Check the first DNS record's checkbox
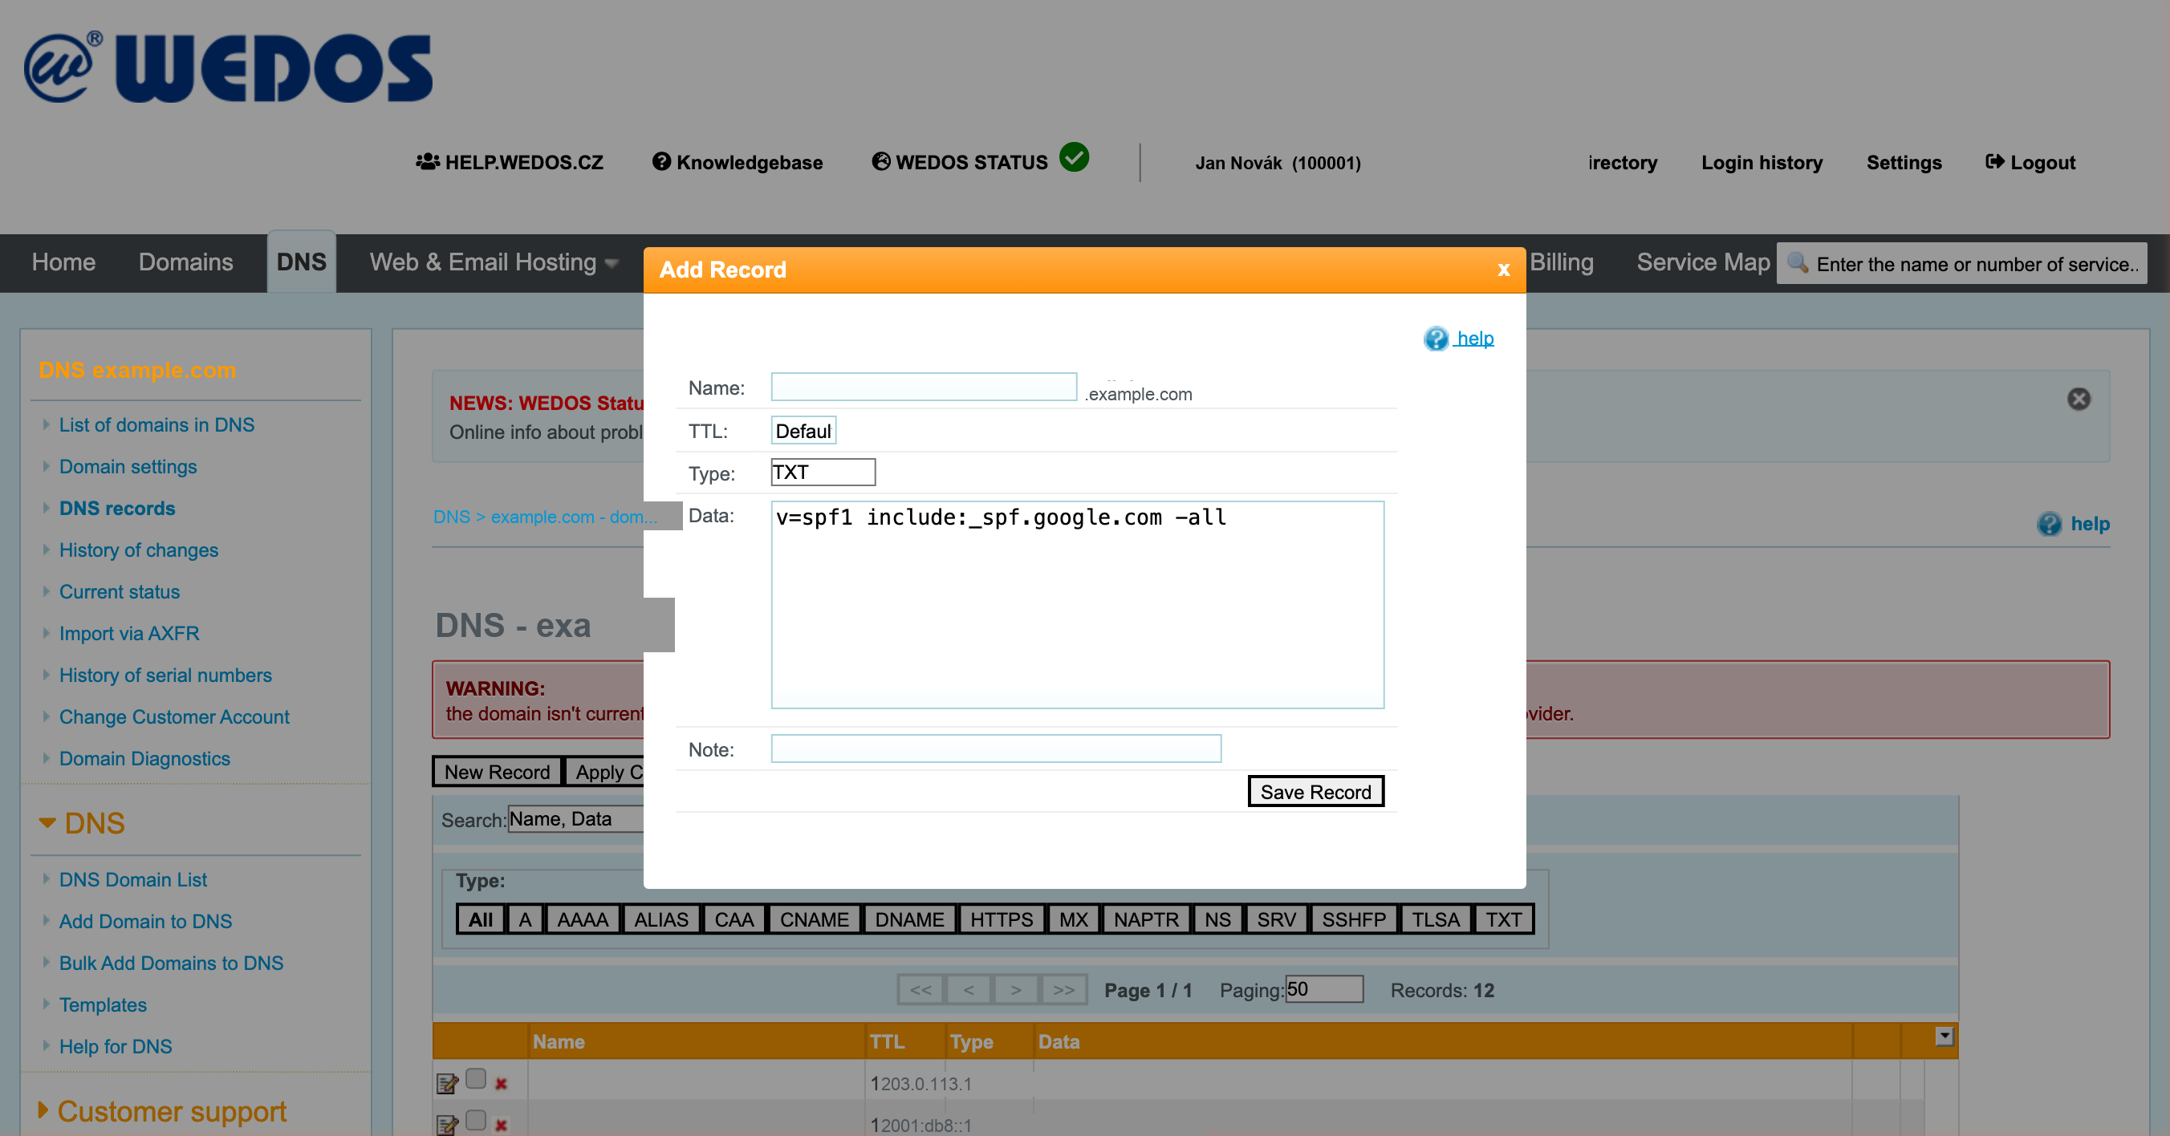This screenshot has width=2170, height=1136. 476,1078
